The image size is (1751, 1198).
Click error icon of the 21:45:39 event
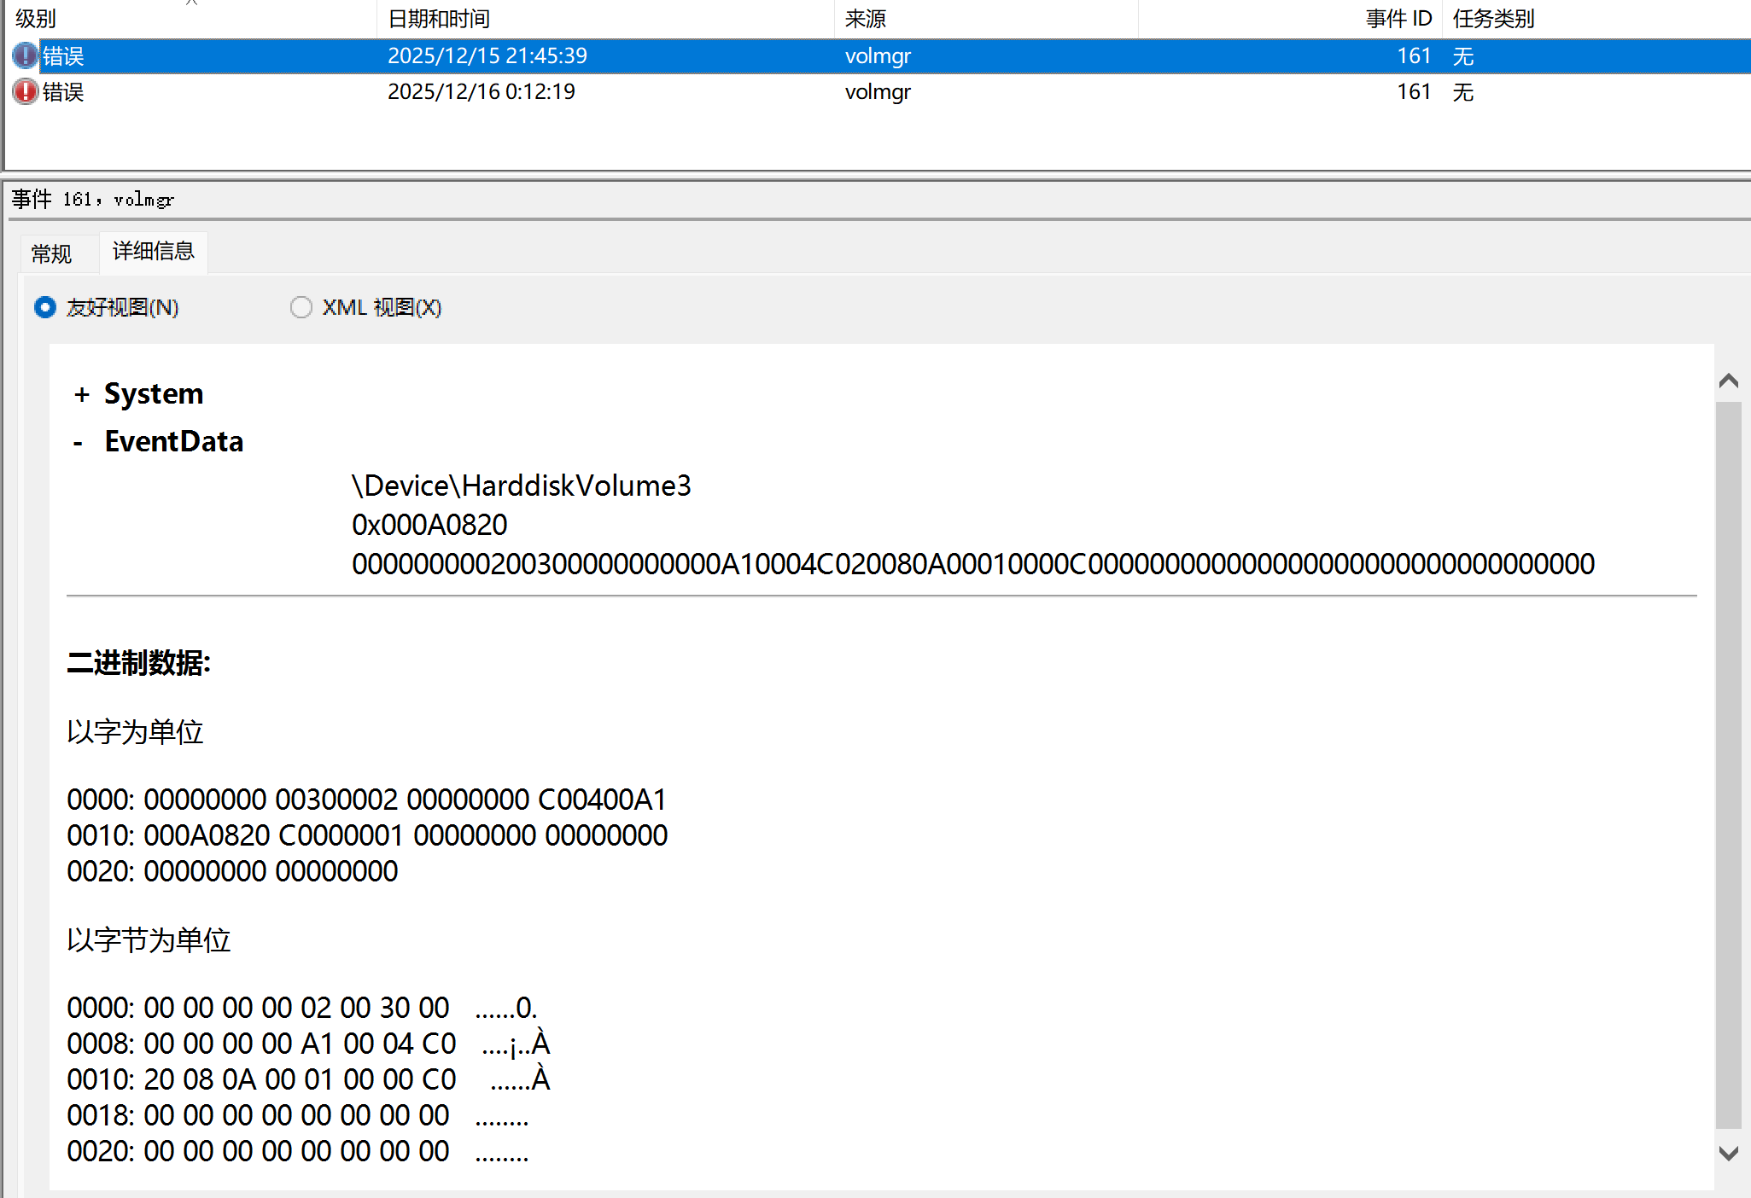tap(25, 56)
